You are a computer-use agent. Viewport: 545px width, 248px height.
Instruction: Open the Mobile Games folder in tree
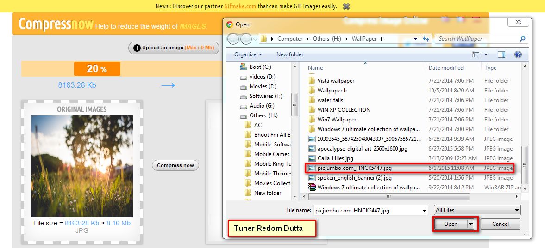coord(267,154)
